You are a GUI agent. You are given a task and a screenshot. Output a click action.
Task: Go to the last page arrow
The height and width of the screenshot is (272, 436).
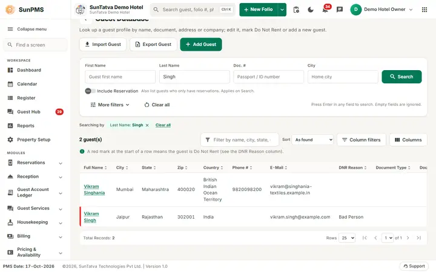(x=419, y=238)
